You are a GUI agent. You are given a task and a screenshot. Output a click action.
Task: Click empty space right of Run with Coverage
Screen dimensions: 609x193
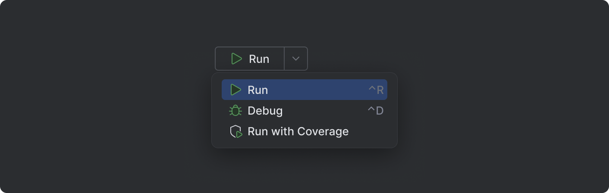point(369,131)
